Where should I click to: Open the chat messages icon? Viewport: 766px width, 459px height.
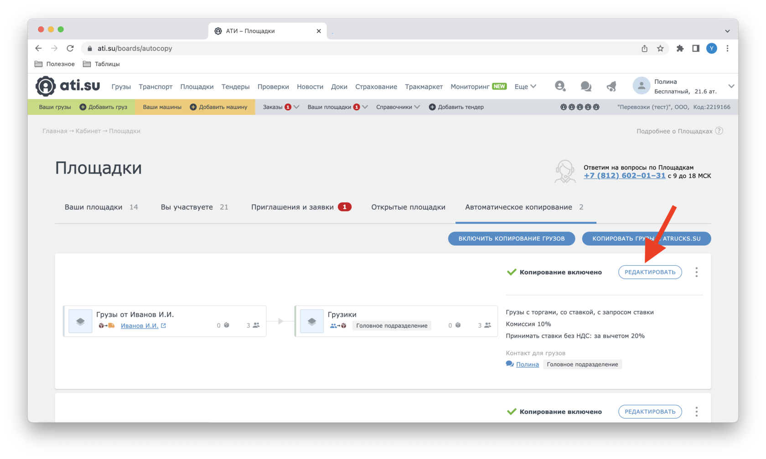click(x=586, y=86)
